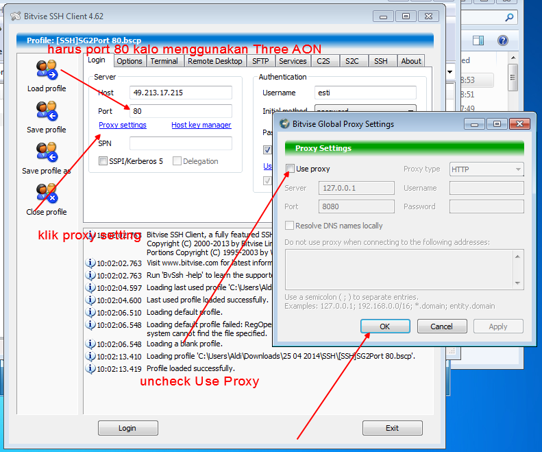Click the proxy Username field
Image resolution: width=542 pixels, height=452 pixels.
point(486,188)
